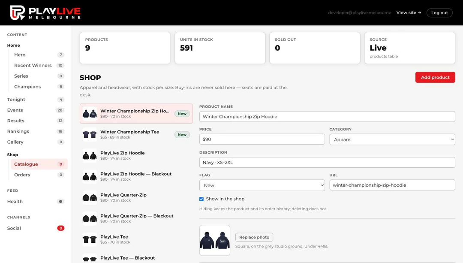Click the PlayLive Tee product thumbnail
The width and height of the screenshot is (463, 263).
90,239
